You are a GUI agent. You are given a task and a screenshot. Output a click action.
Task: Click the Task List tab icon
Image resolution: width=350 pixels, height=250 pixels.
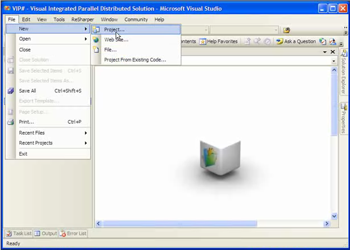point(9,234)
